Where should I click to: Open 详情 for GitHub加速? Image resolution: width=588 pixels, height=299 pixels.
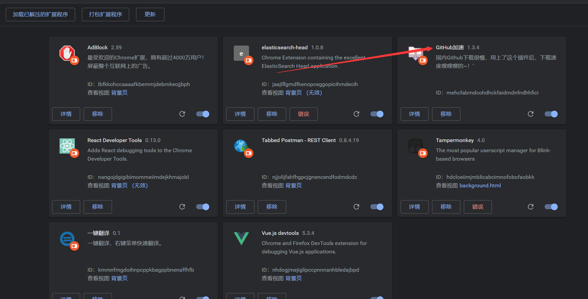(414, 114)
